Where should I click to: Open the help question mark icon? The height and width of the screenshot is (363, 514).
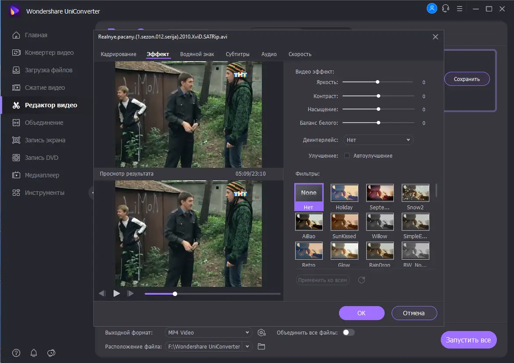pos(16,353)
